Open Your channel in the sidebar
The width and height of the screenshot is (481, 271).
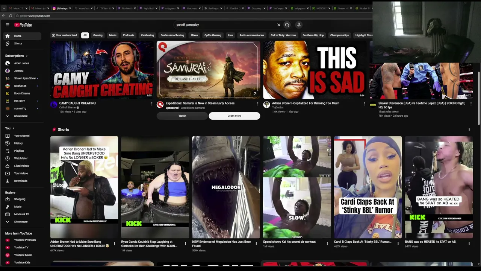click(x=23, y=136)
